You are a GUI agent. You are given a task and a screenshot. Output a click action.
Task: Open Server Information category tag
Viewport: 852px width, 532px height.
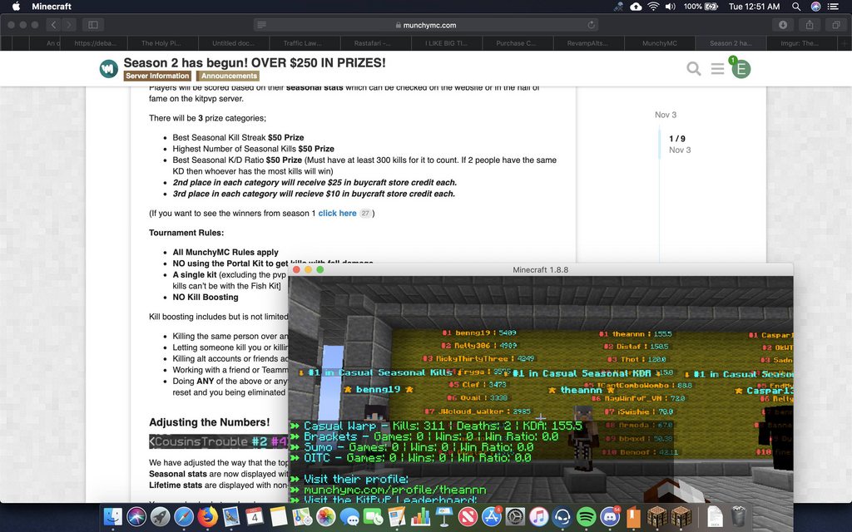[x=157, y=76]
